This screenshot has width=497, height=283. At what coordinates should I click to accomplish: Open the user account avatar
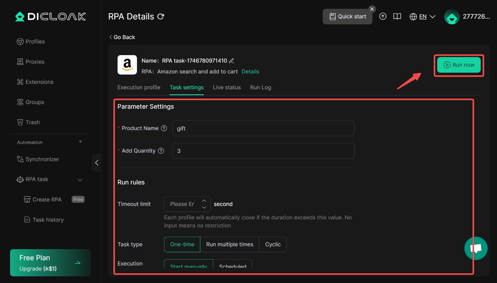point(452,17)
